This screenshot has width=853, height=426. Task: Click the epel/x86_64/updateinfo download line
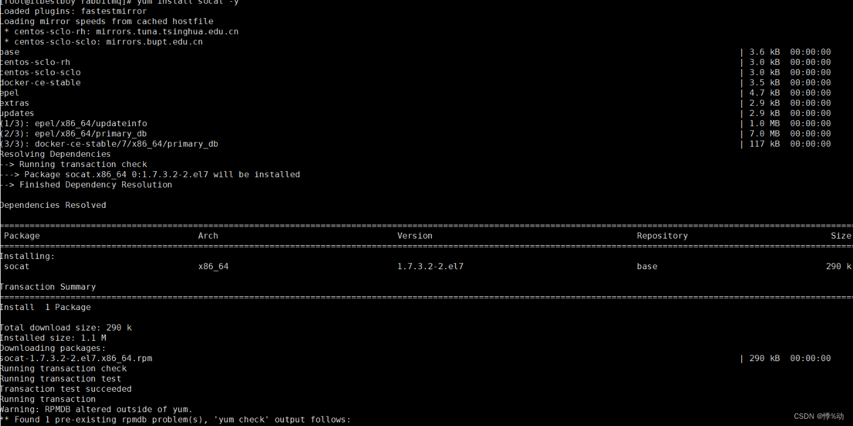415,123
